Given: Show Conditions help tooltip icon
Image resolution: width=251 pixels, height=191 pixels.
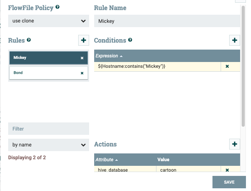Looking at the screenshot, I should (x=130, y=40).
